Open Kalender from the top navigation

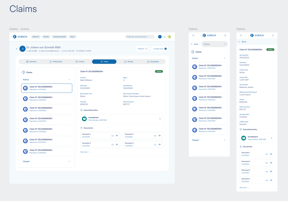[x=46, y=37]
